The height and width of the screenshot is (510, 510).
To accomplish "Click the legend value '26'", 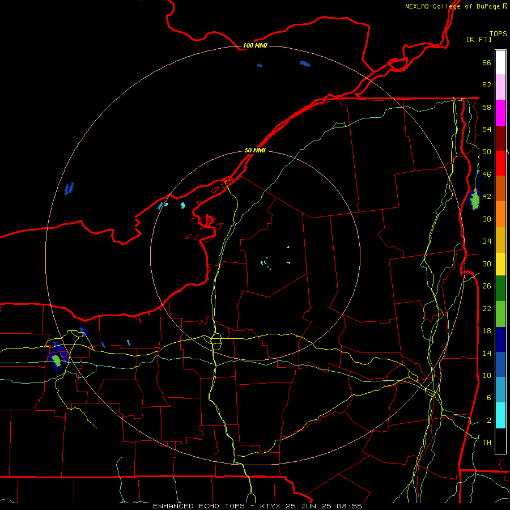I will (487, 286).
